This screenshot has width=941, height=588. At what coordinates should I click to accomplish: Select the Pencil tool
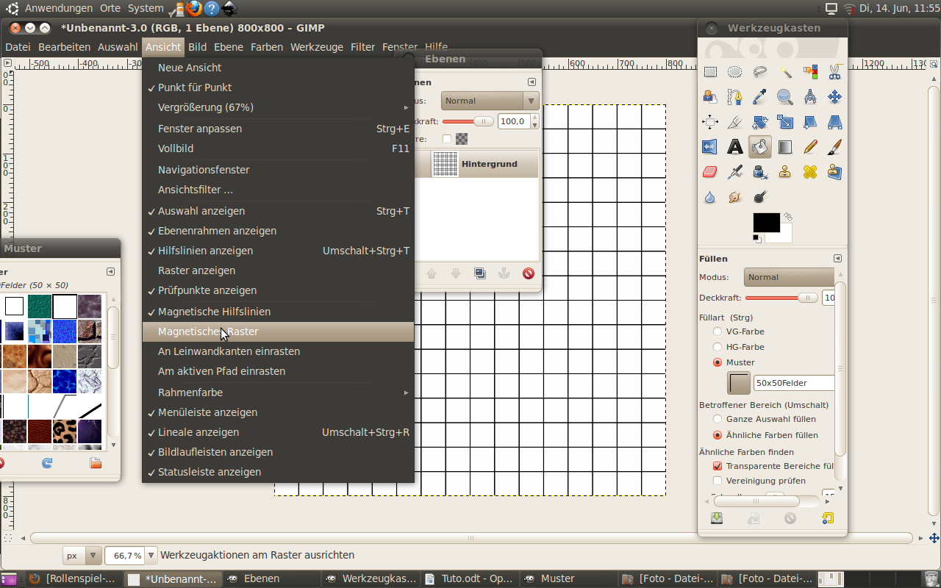(810, 147)
